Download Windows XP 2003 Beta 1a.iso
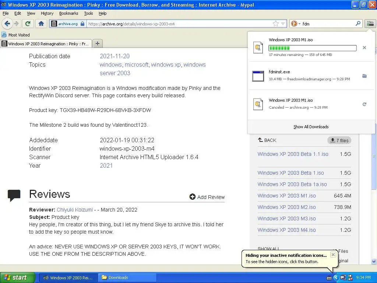Image resolution: width=377 pixels, height=283 pixels. 292,184
